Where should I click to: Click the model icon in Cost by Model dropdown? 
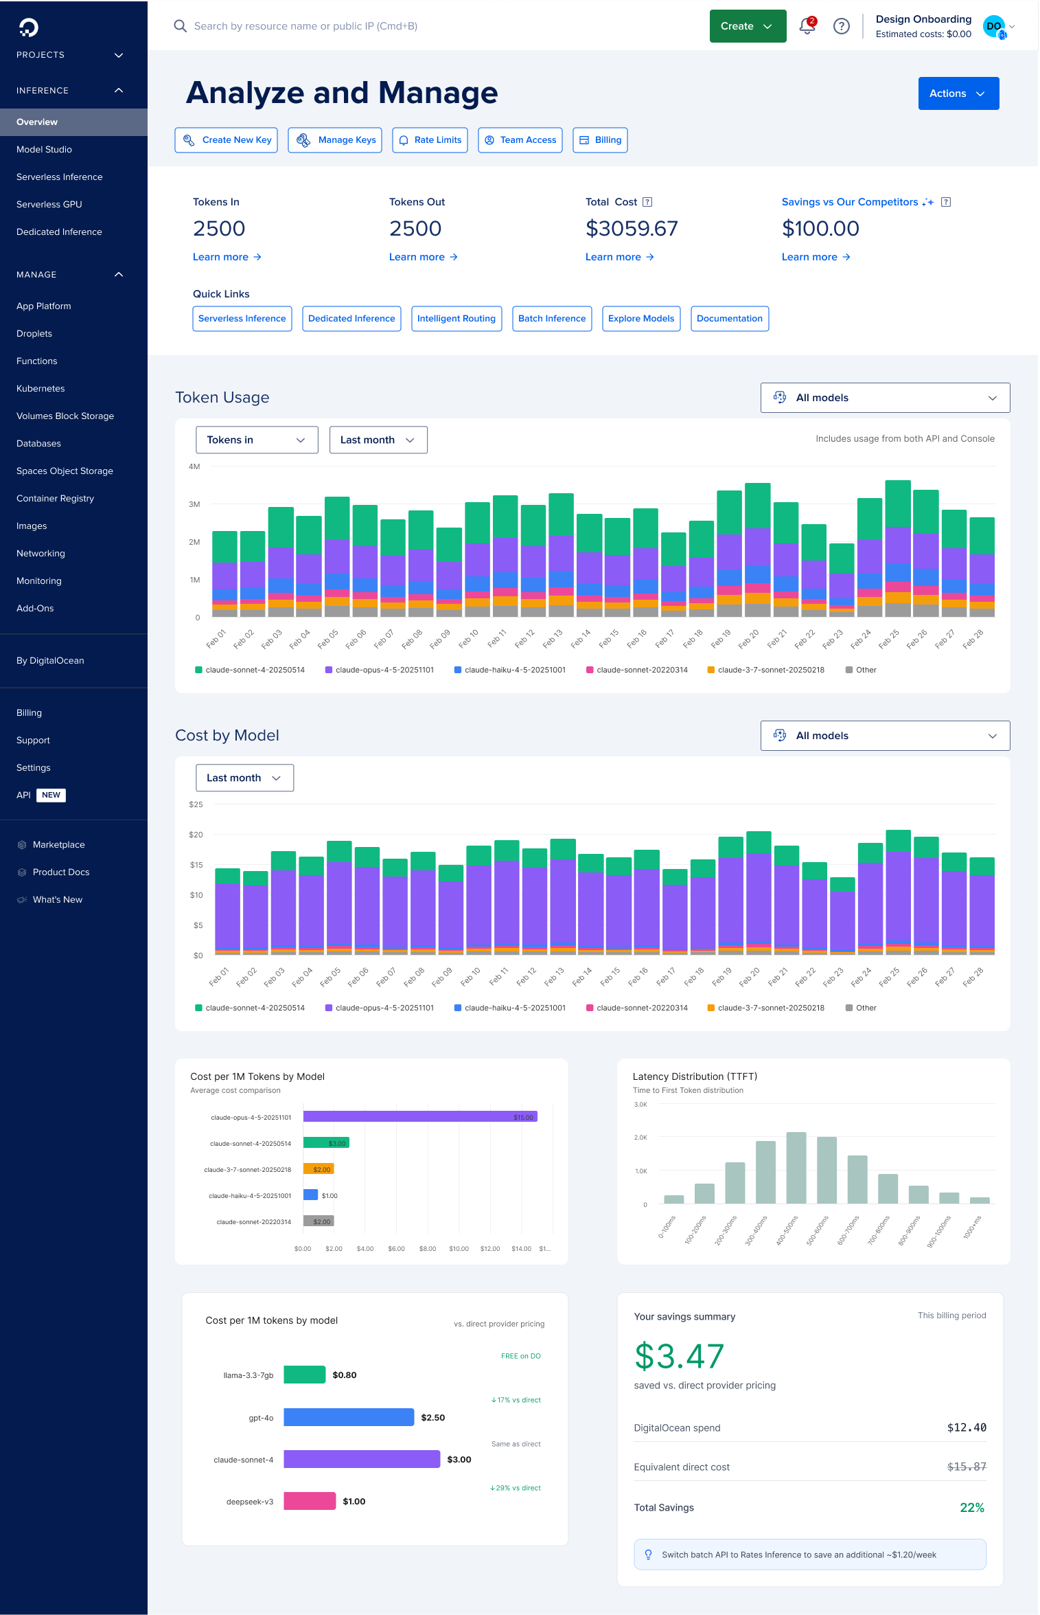pyautogui.click(x=780, y=735)
